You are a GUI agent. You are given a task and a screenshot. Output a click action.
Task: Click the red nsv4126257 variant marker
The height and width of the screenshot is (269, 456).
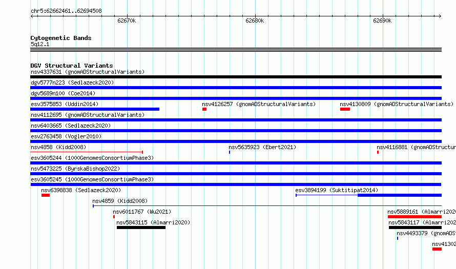pyautogui.click(x=204, y=109)
